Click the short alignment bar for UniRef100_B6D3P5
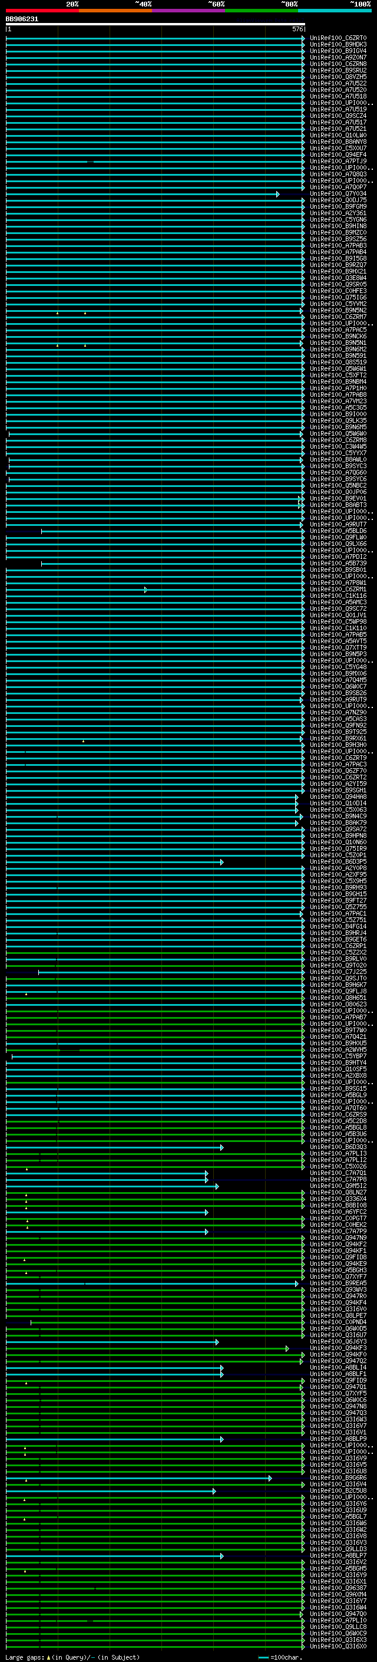 115,862
